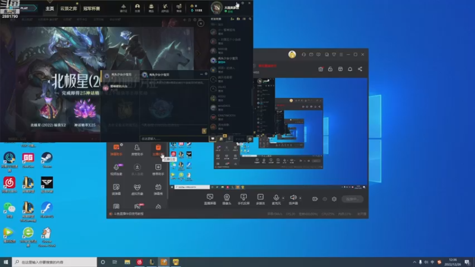
Task: Mute the microphone (麦克风) in streaming app
Action: (275, 199)
